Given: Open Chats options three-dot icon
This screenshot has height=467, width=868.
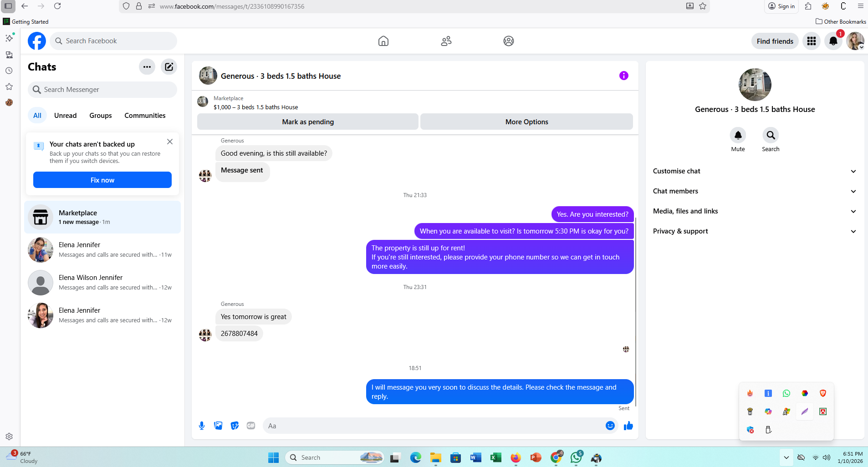Looking at the screenshot, I should pyautogui.click(x=147, y=67).
